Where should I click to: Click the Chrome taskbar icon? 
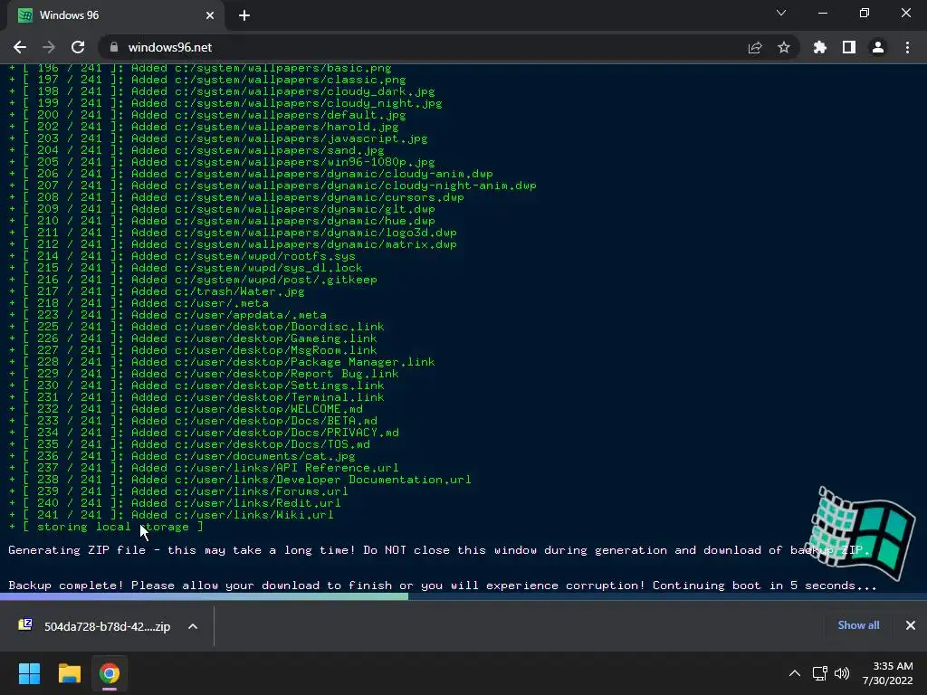tap(110, 673)
